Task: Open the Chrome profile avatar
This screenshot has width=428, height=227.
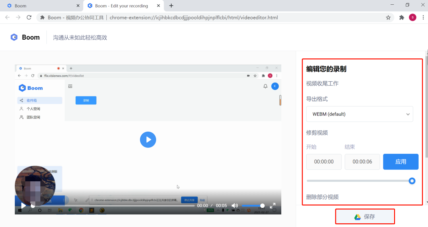Action: 413,17
